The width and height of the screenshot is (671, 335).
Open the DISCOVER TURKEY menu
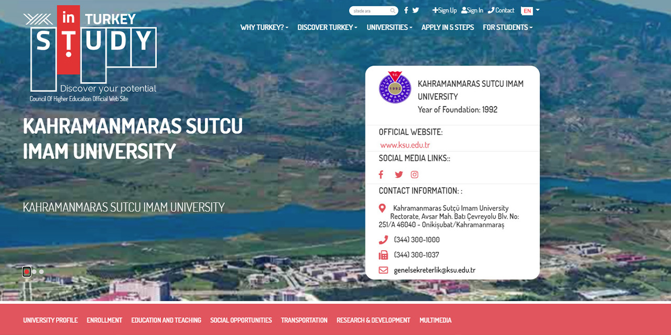[327, 27]
